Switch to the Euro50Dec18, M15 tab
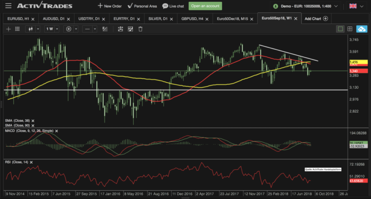Image resolution: width=371 pixels, height=199 pixels. point(232,18)
